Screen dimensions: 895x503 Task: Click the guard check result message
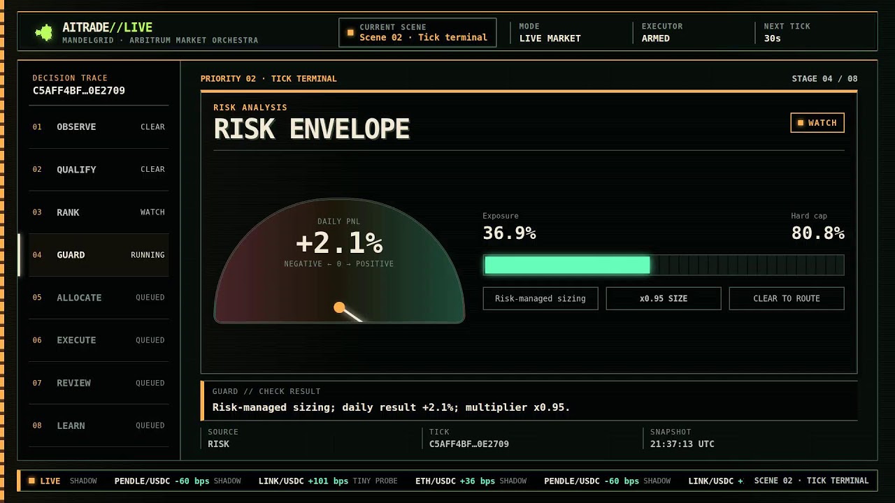click(392, 407)
